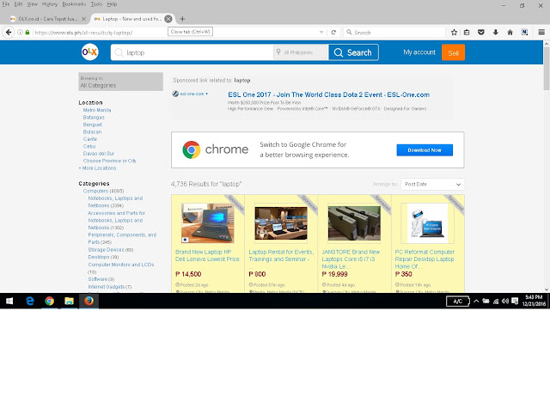Click the orange Sell button

[x=453, y=52]
